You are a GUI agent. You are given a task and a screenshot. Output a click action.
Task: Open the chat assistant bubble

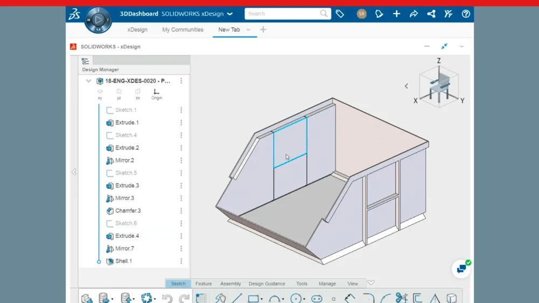[x=461, y=269]
